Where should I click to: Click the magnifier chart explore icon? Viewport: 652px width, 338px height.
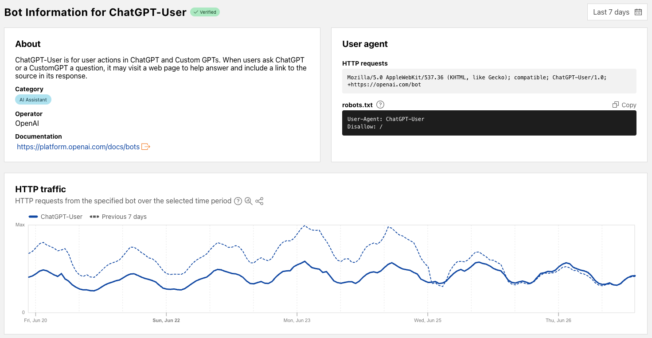pyautogui.click(x=249, y=201)
